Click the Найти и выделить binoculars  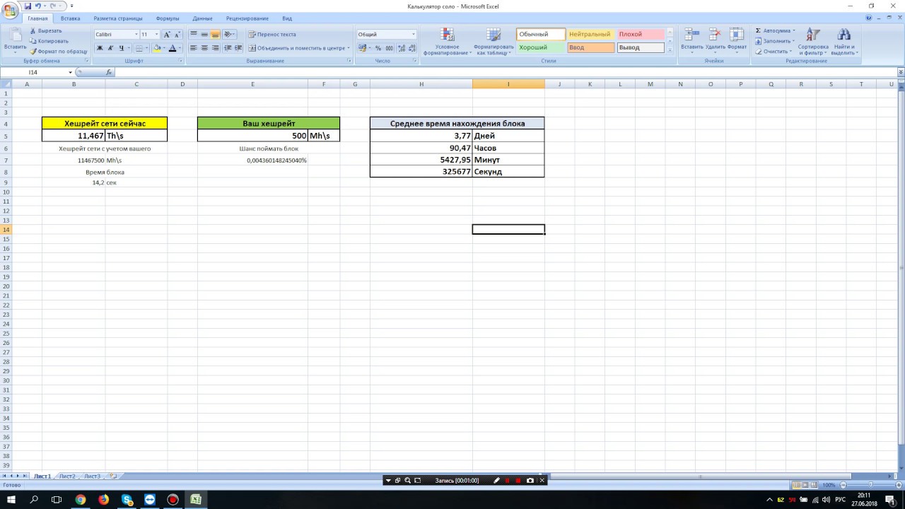tap(843, 42)
